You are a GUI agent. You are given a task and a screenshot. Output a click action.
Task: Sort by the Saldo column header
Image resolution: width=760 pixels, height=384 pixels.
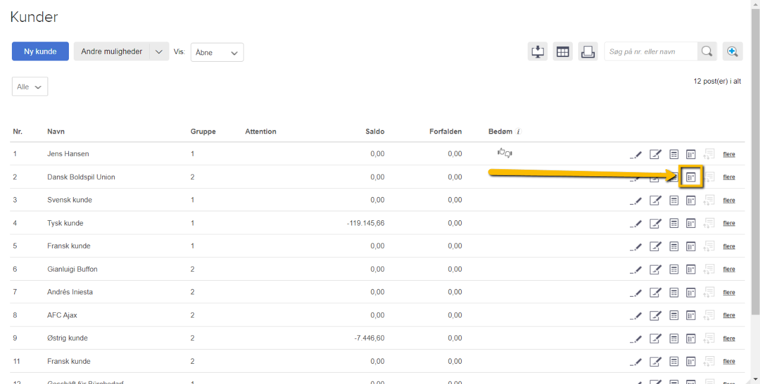click(x=375, y=132)
